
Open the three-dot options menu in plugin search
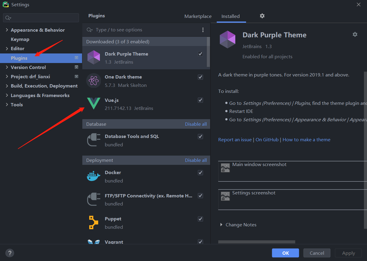click(203, 30)
